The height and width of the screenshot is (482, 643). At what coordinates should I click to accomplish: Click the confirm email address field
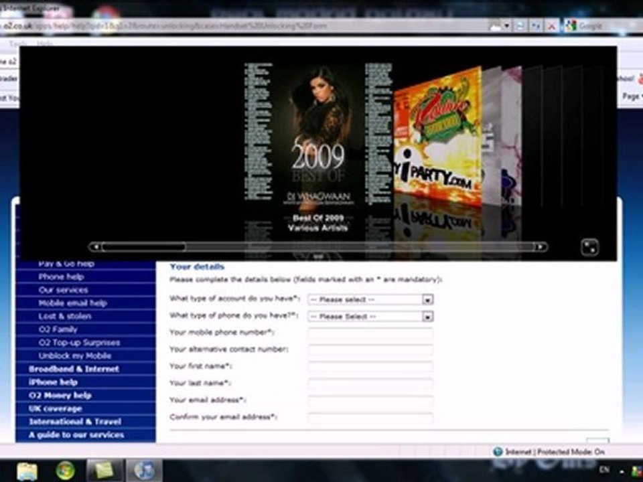pyautogui.click(x=370, y=417)
